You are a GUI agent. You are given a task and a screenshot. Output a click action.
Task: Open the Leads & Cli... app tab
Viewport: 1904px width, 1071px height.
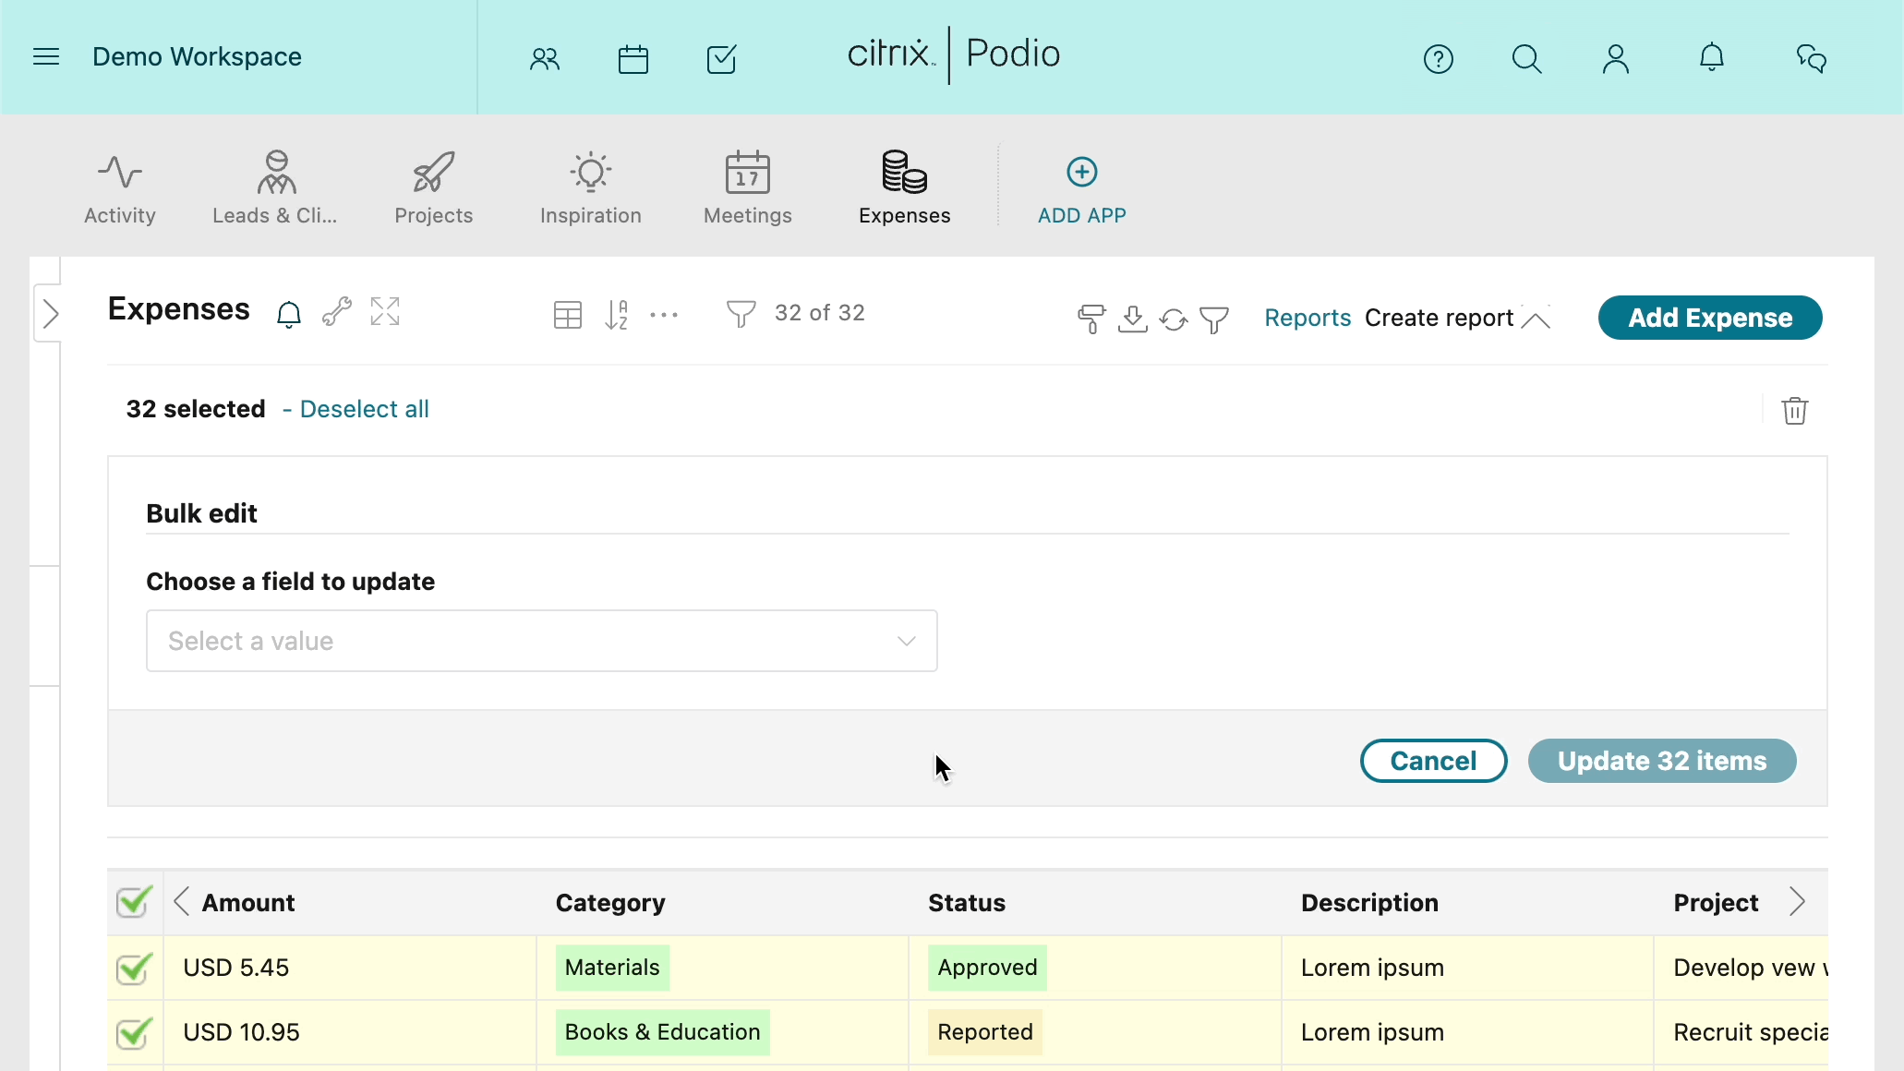point(275,189)
